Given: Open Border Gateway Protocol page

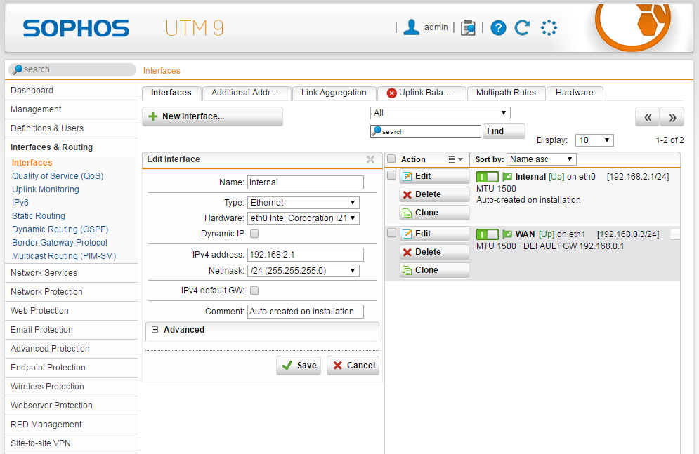Looking at the screenshot, I should 60,243.
